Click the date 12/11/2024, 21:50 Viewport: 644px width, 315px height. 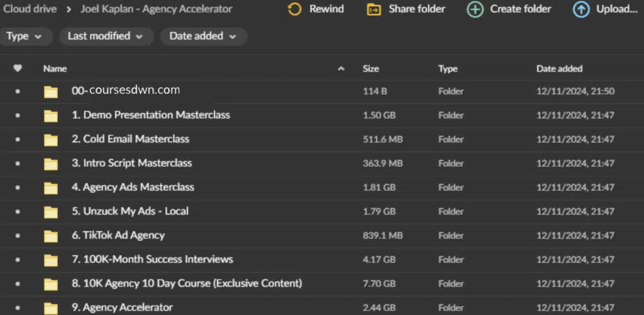575,92
